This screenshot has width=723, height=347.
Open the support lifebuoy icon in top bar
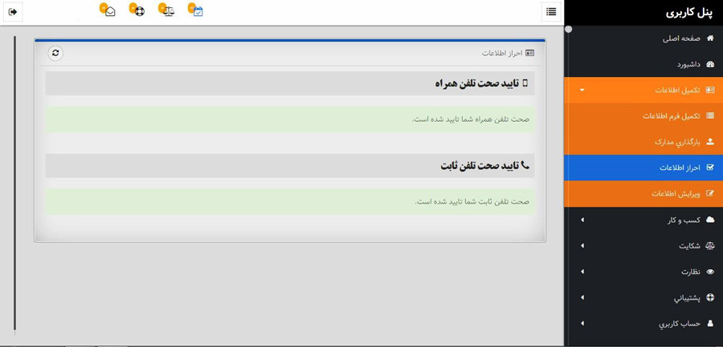[x=138, y=11]
